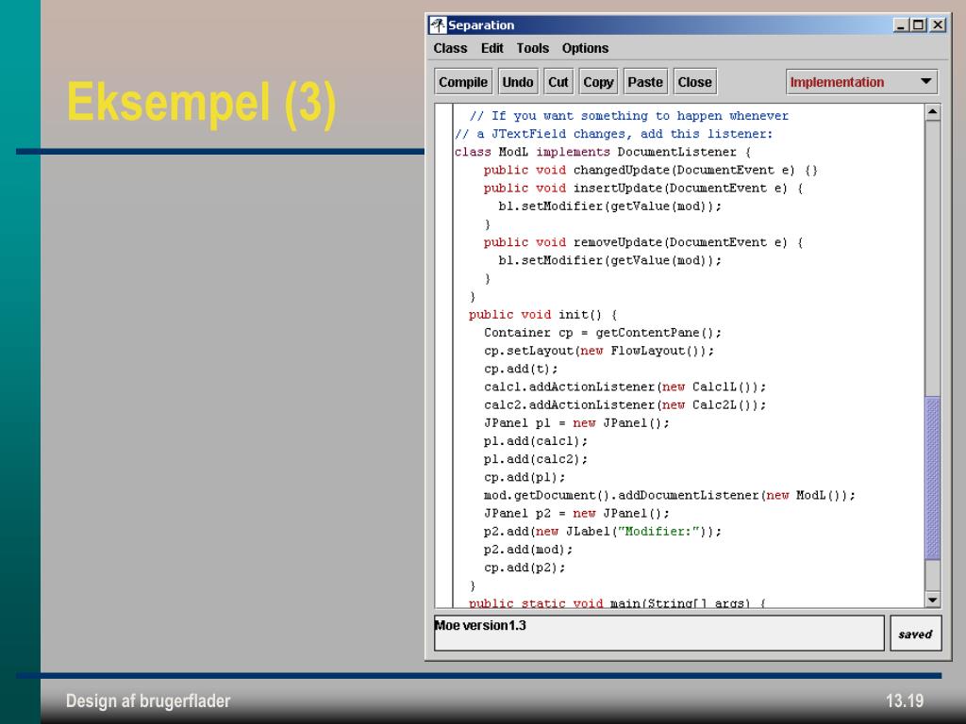The image size is (966, 724).
Task: Click the Copy button
Action: coord(598,82)
